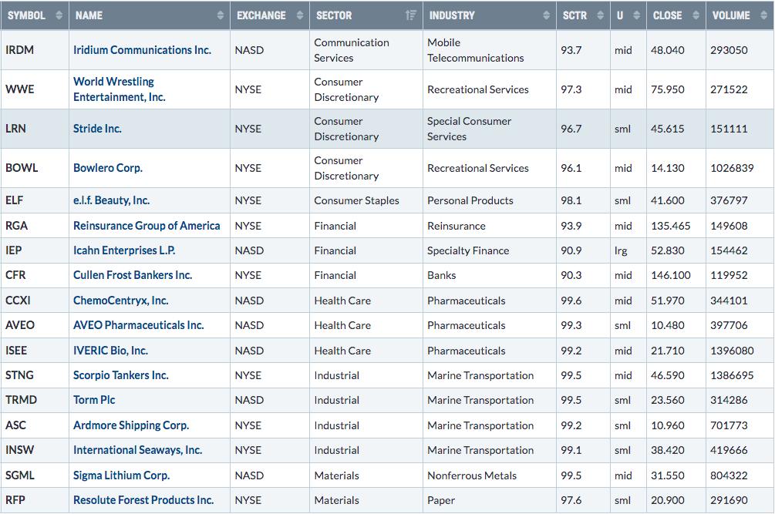Follow the Bowlero Corp. link

108,168
